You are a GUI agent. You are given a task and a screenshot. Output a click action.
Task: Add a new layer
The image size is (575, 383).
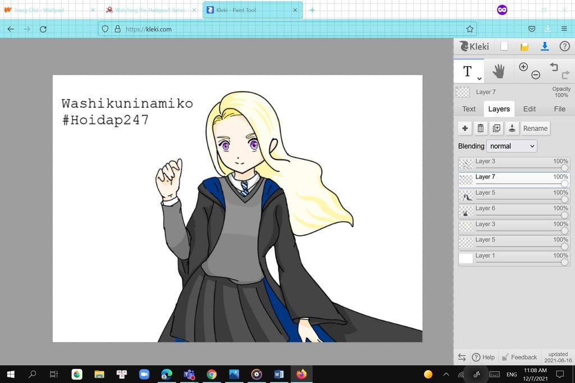point(465,129)
